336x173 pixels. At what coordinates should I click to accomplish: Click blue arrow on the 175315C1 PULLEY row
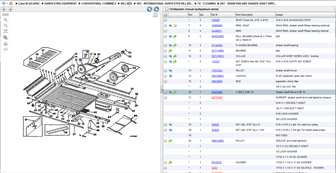click(x=170, y=70)
